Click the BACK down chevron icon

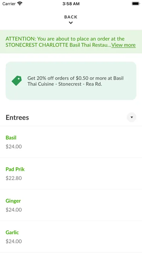[71, 23]
